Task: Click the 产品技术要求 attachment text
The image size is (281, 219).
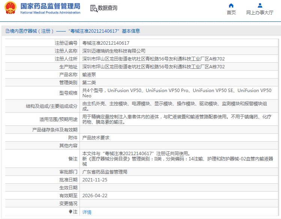Action: (96, 138)
